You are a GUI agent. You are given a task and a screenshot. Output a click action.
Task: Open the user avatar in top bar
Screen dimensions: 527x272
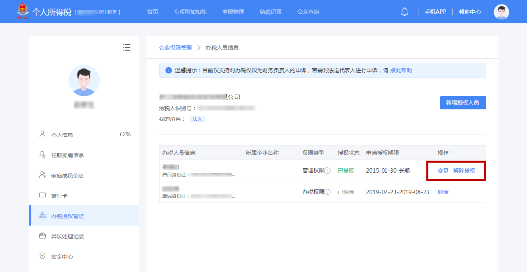pos(501,12)
